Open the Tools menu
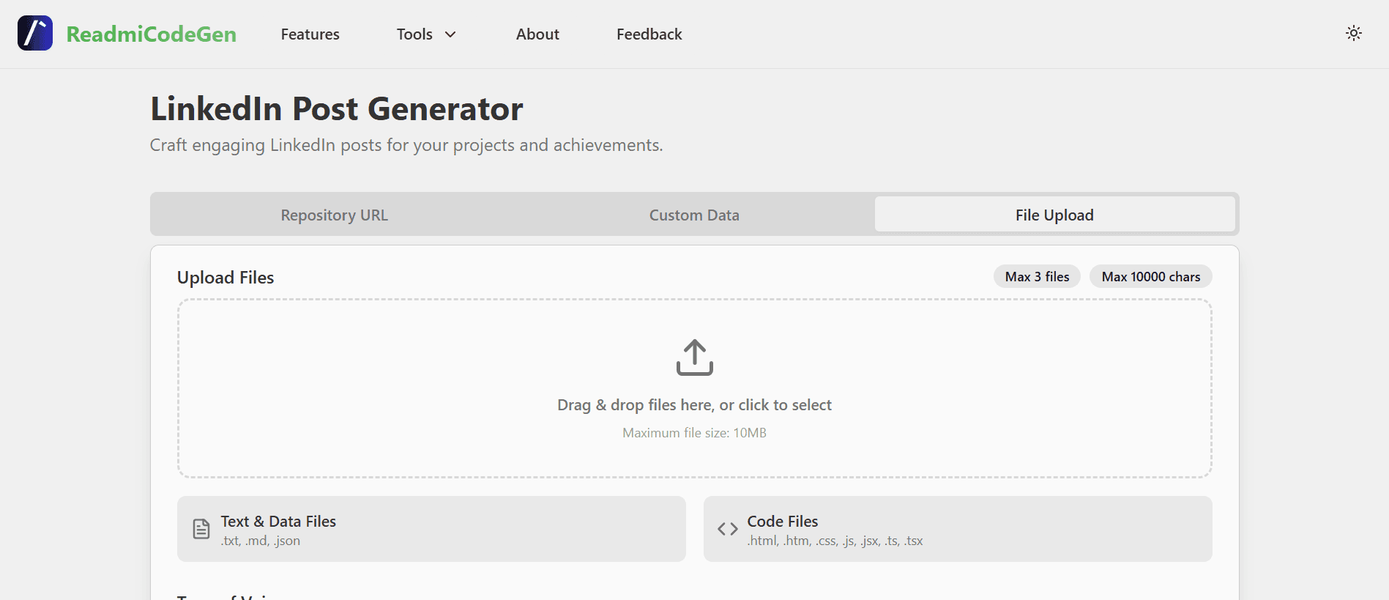The image size is (1389, 600). coord(426,34)
